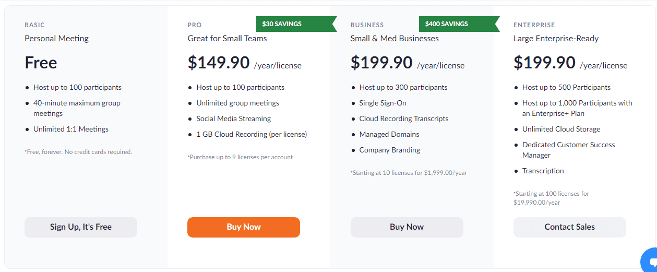
Task: Click the Enterprise plan $199.90 price
Action: tap(544, 63)
